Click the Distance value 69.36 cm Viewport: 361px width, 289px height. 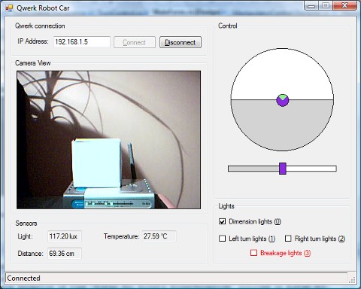(x=65, y=254)
